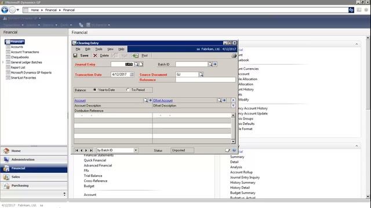Click the Account column header link
Image resolution: width=371 pixels, height=208 pixels.
click(x=80, y=101)
